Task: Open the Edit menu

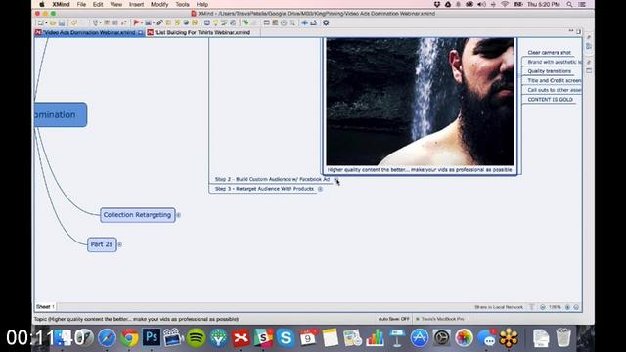Action: coord(98,4)
